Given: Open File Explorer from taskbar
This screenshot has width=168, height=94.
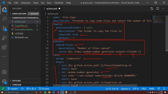Looking at the screenshot, I should [x=49, y=92].
